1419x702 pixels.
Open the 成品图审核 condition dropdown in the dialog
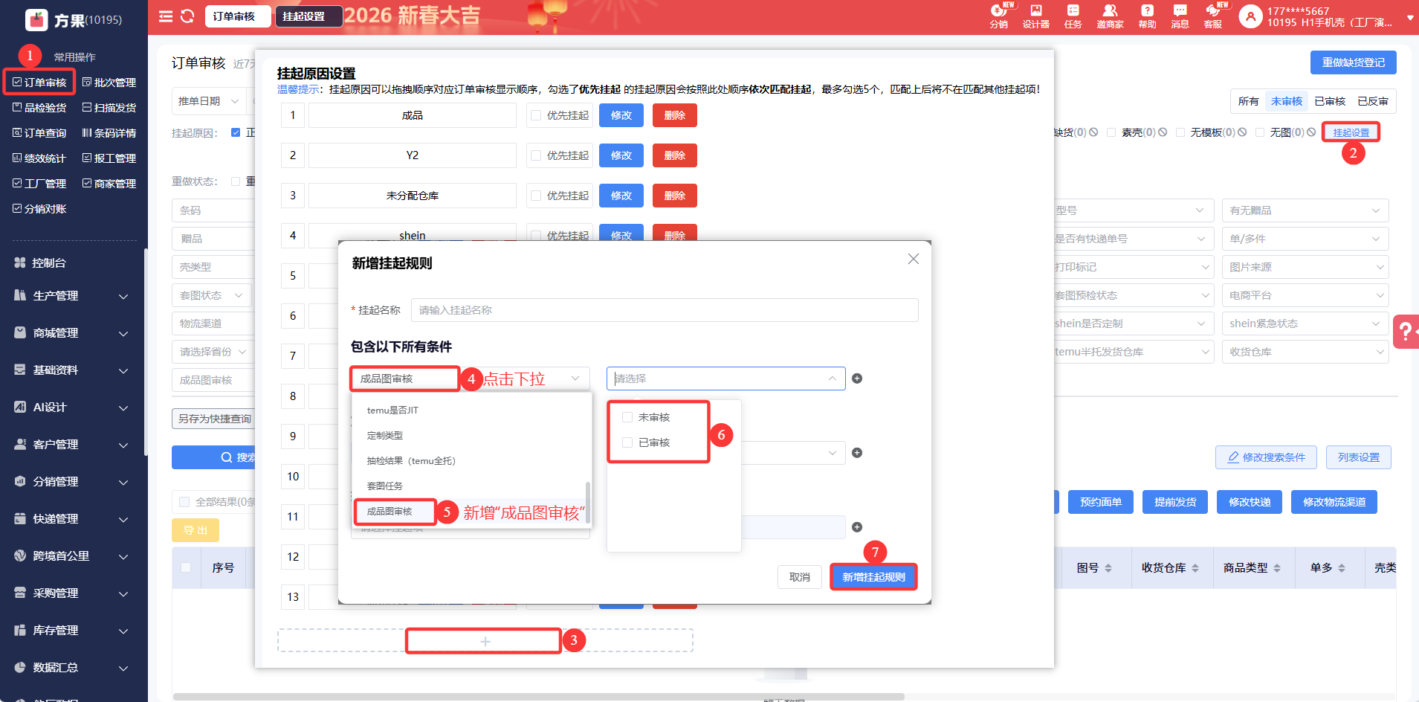470,379
